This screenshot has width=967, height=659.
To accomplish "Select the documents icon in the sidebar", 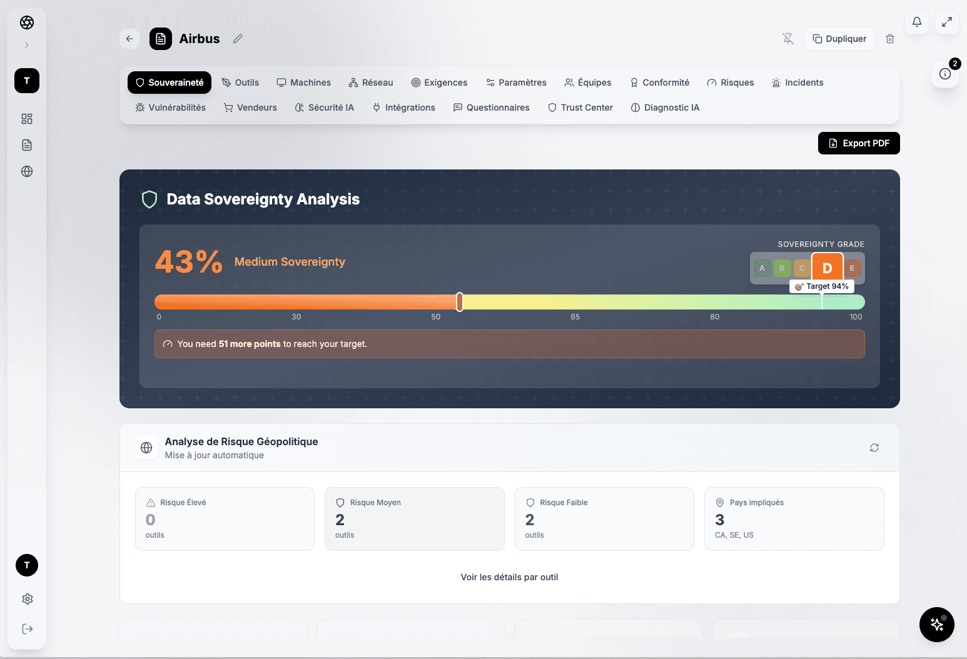I will (27, 144).
